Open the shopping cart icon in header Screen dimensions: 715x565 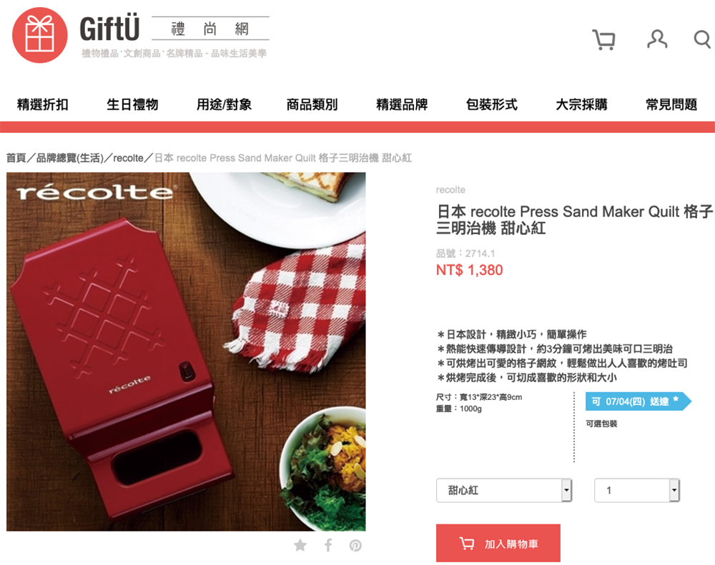pyautogui.click(x=603, y=39)
